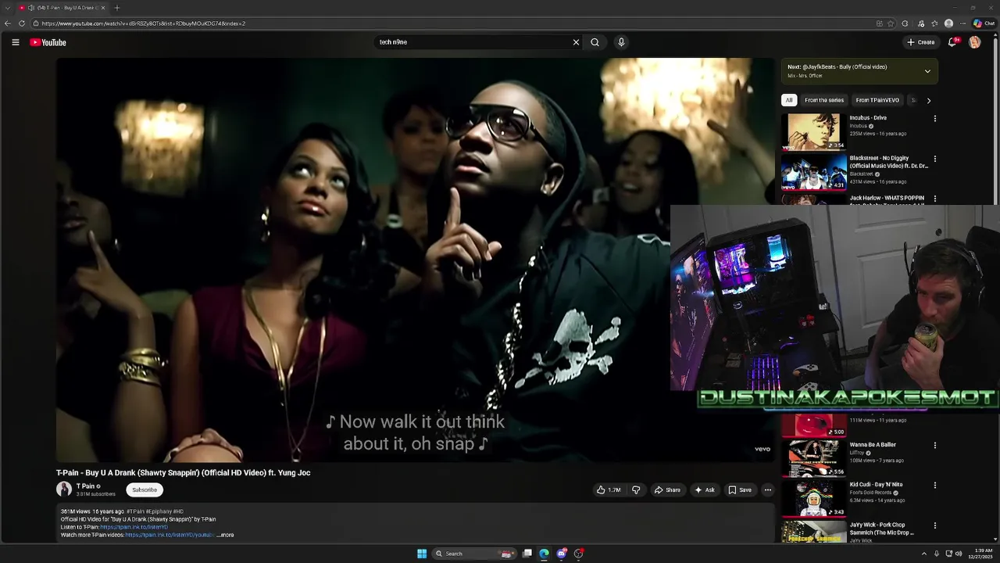Go back in the browser

coord(8,23)
